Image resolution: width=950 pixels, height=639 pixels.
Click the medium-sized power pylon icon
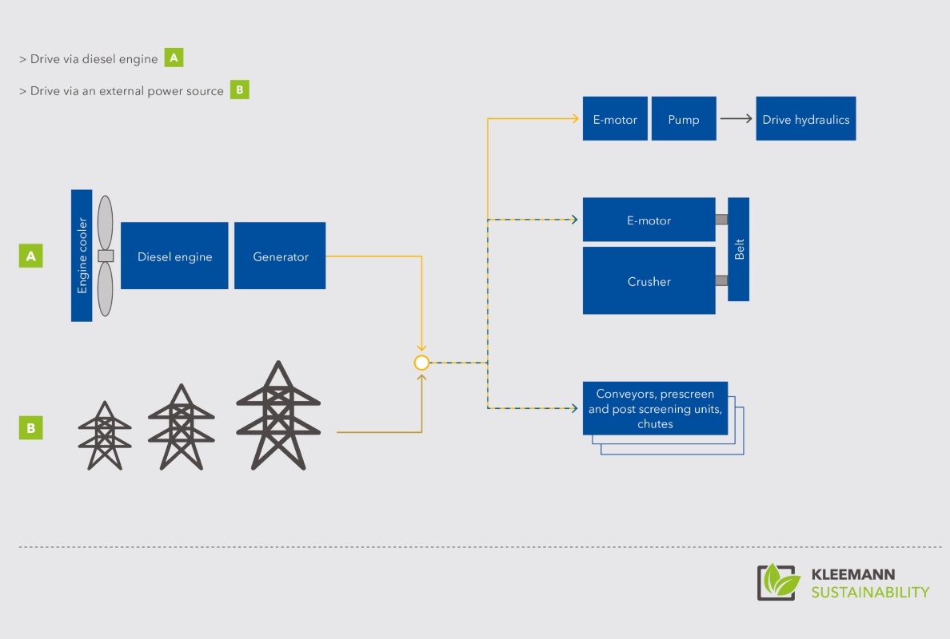[x=182, y=427]
